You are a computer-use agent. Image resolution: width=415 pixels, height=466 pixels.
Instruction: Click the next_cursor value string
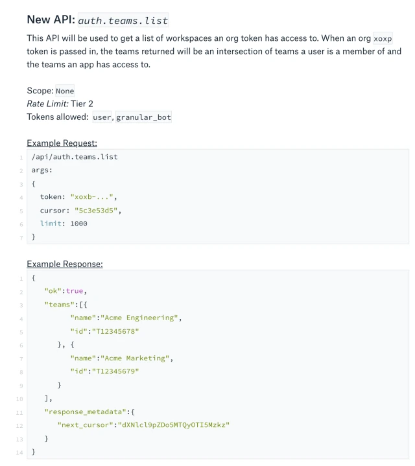pyautogui.click(x=174, y=425)
